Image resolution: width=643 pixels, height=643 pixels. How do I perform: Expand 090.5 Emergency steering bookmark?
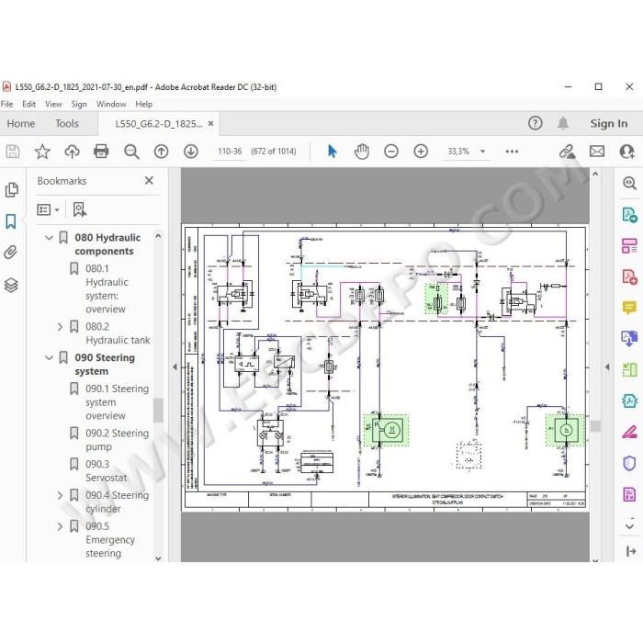pyautogui.click(x=60, y=526)
